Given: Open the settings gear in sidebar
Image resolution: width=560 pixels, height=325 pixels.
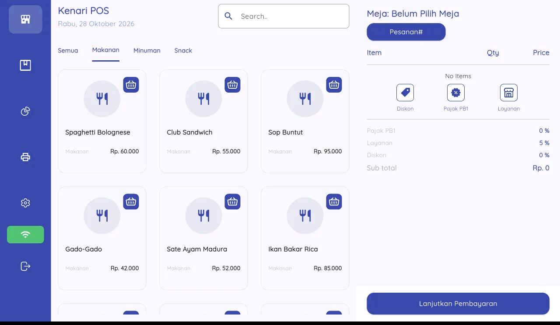Looking at the screenshot, I should coord(25,203).
